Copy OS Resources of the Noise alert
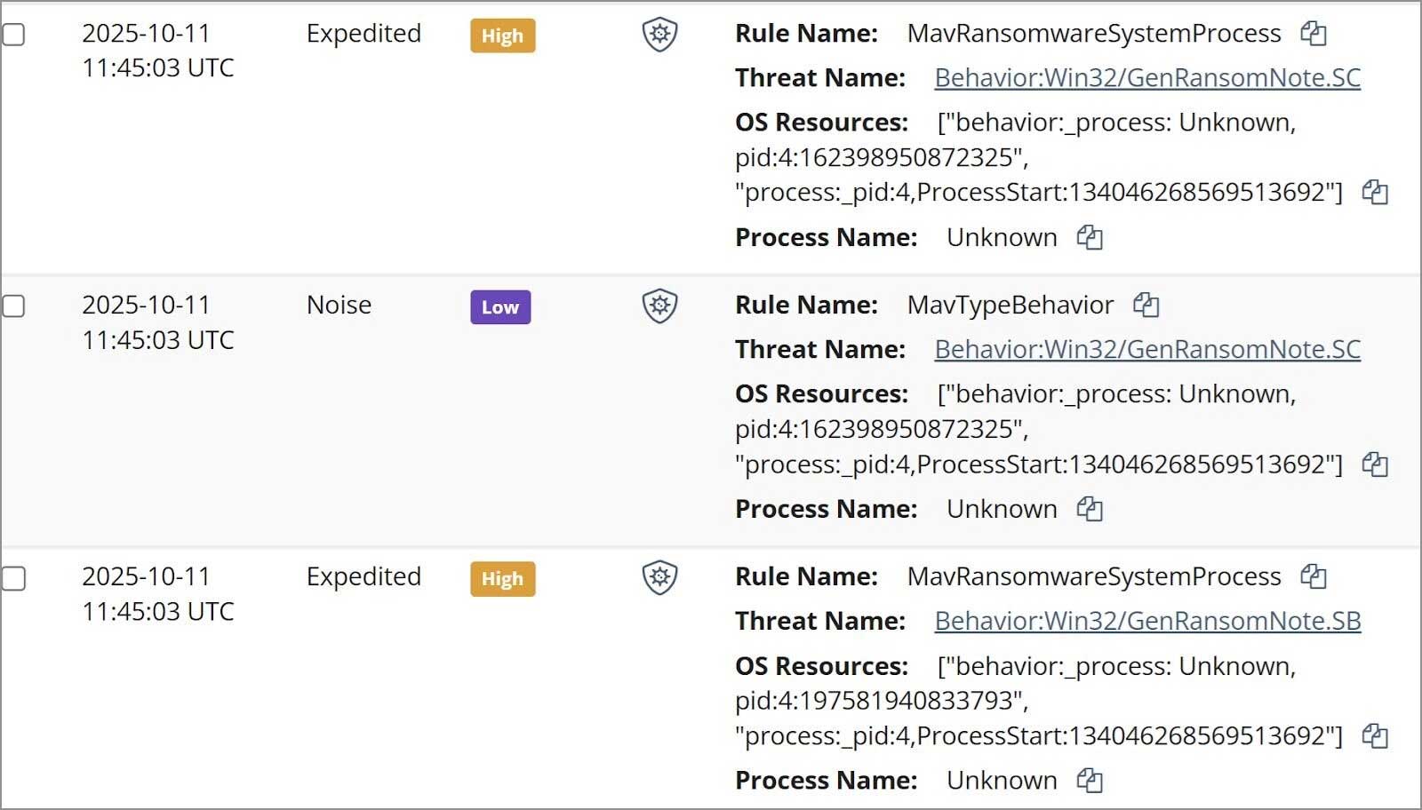 (1374, 464)
